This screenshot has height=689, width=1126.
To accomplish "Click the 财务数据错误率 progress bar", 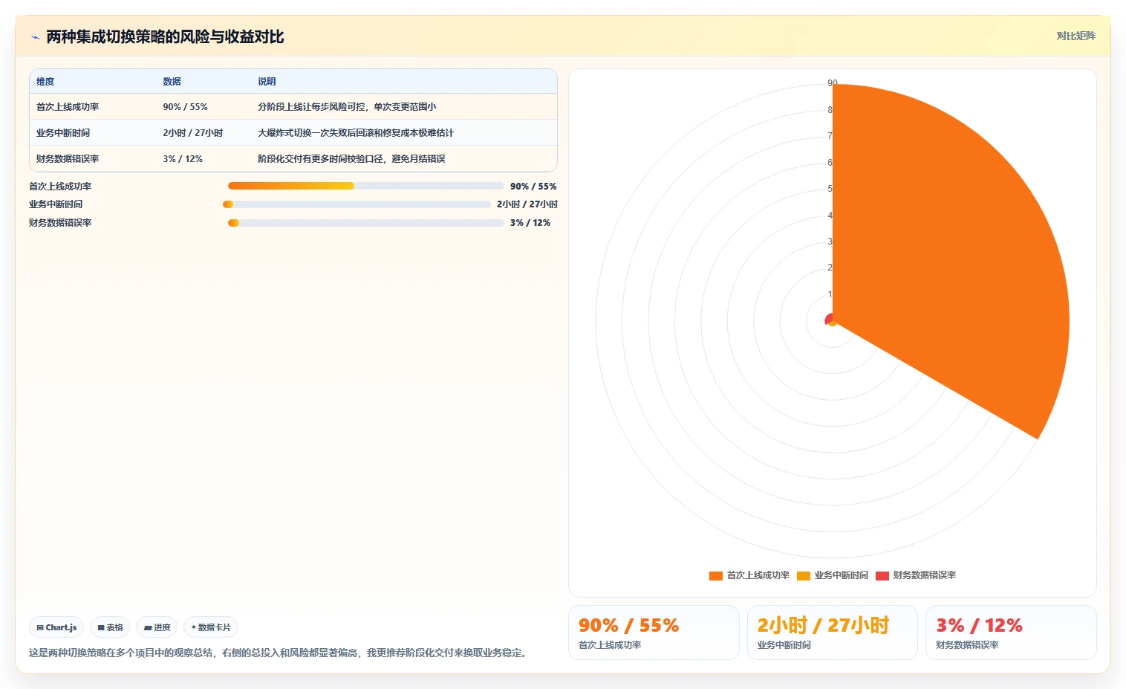I will point(365,223).
